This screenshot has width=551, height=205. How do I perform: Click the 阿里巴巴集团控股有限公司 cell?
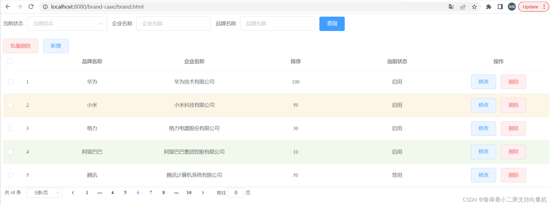point(194,152)
